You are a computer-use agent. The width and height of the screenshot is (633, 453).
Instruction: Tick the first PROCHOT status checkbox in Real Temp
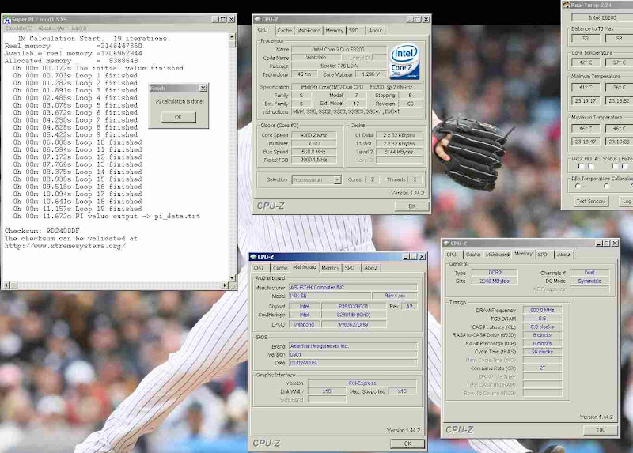click(x=582, y=166)
